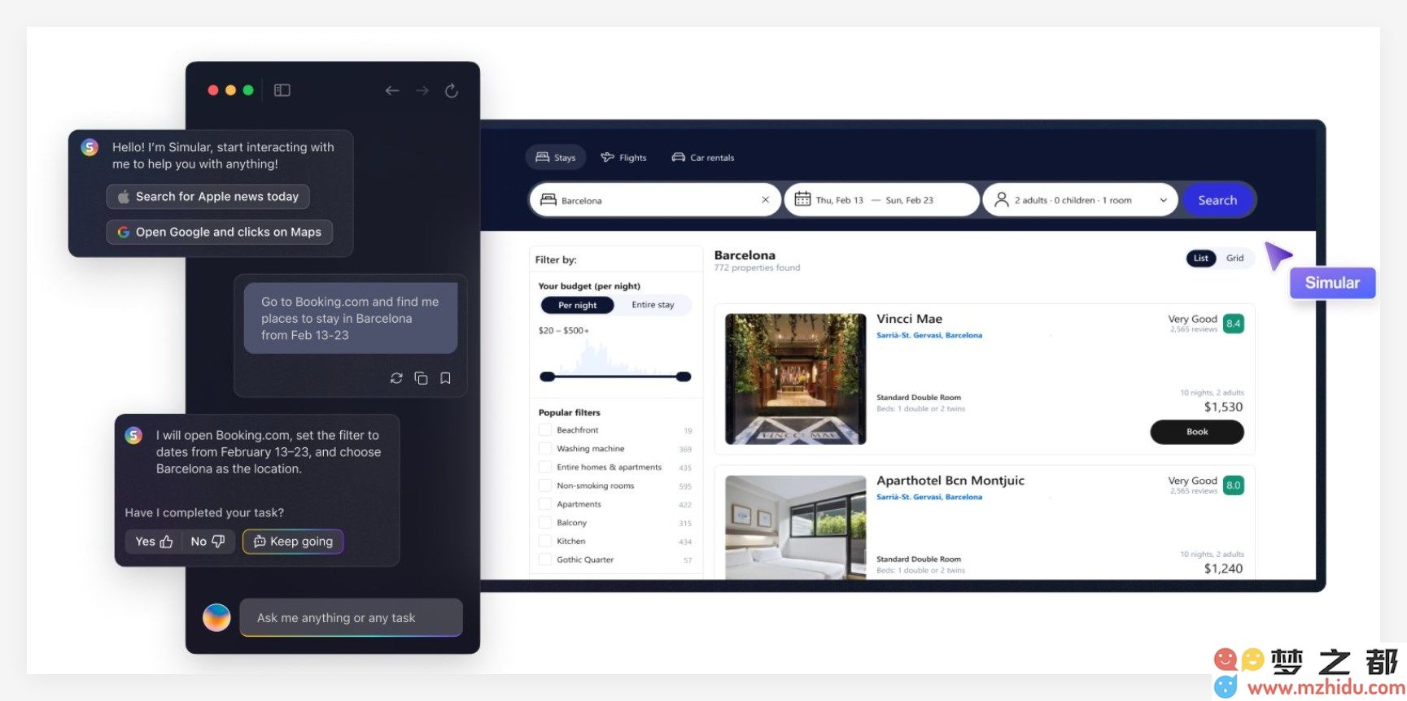Copy the user message with the copy icon
Image resolution: width=1407 pixels, height=701 pixels.
coord(421,378)
